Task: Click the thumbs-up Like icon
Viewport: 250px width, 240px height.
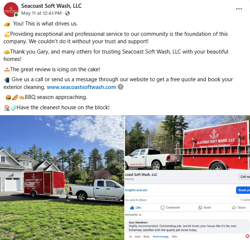Action: point(132,208)
